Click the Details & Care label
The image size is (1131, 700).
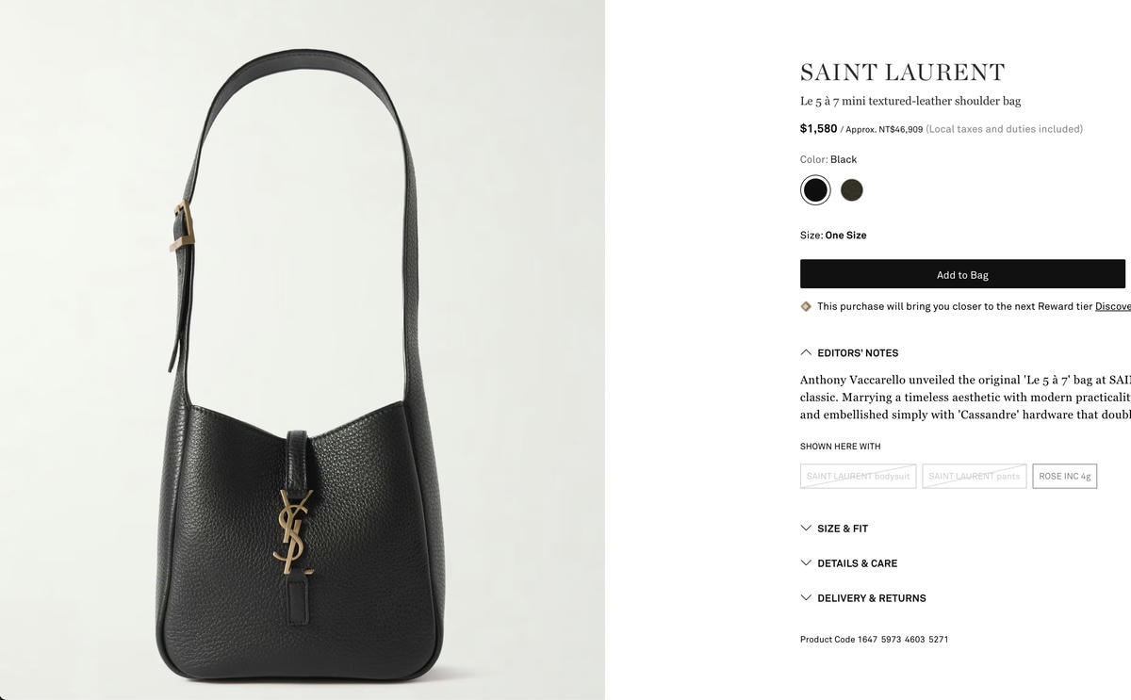[x=858, y=563]
